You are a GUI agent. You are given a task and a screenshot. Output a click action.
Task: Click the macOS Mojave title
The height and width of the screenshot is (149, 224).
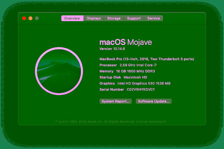(125, 42)
